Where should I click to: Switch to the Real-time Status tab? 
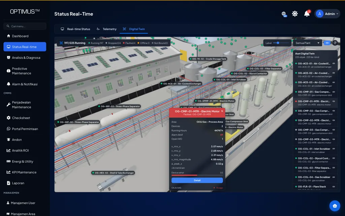75,29
